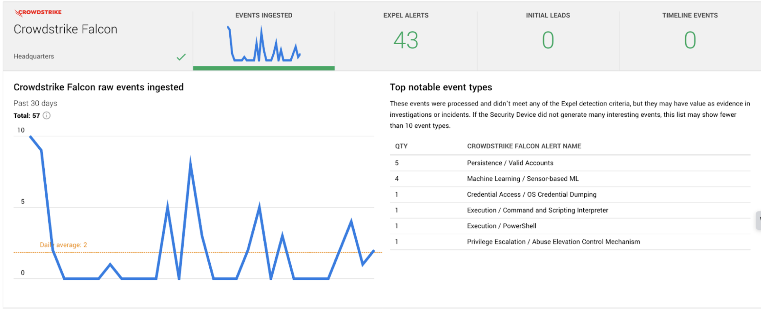Select the Persistence / Valid Accounts row
This screenshot has height=309, width=761.
click(x=570, y=163)
